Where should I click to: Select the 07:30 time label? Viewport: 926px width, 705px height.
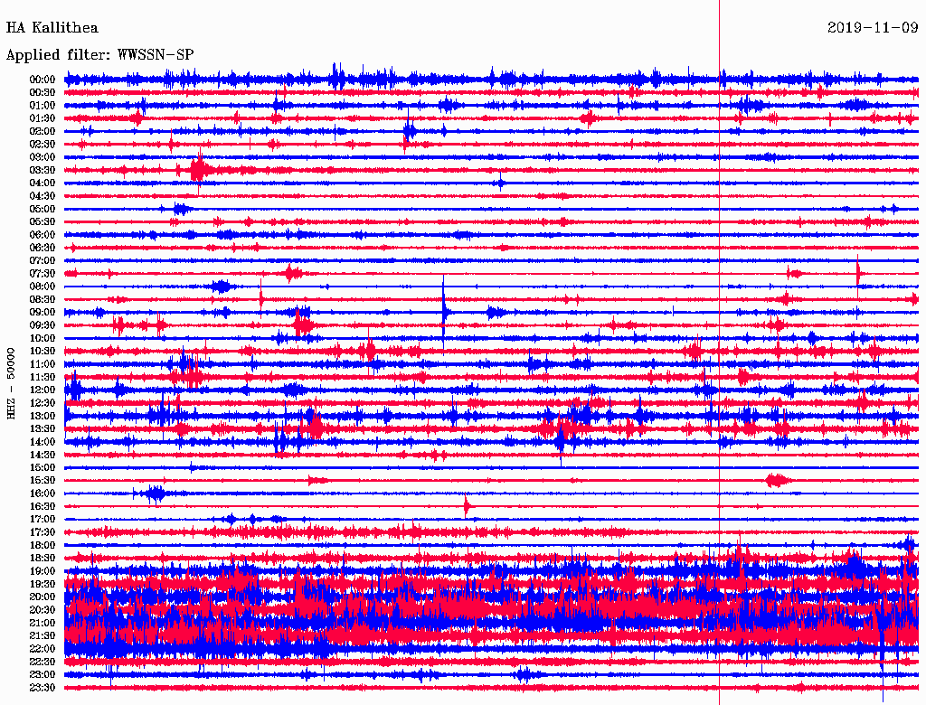pos(43,274)
